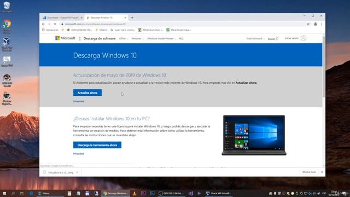Click the Microsoft logo
The width and height of the screenshot is (350, 197).
tap(65, 38)
